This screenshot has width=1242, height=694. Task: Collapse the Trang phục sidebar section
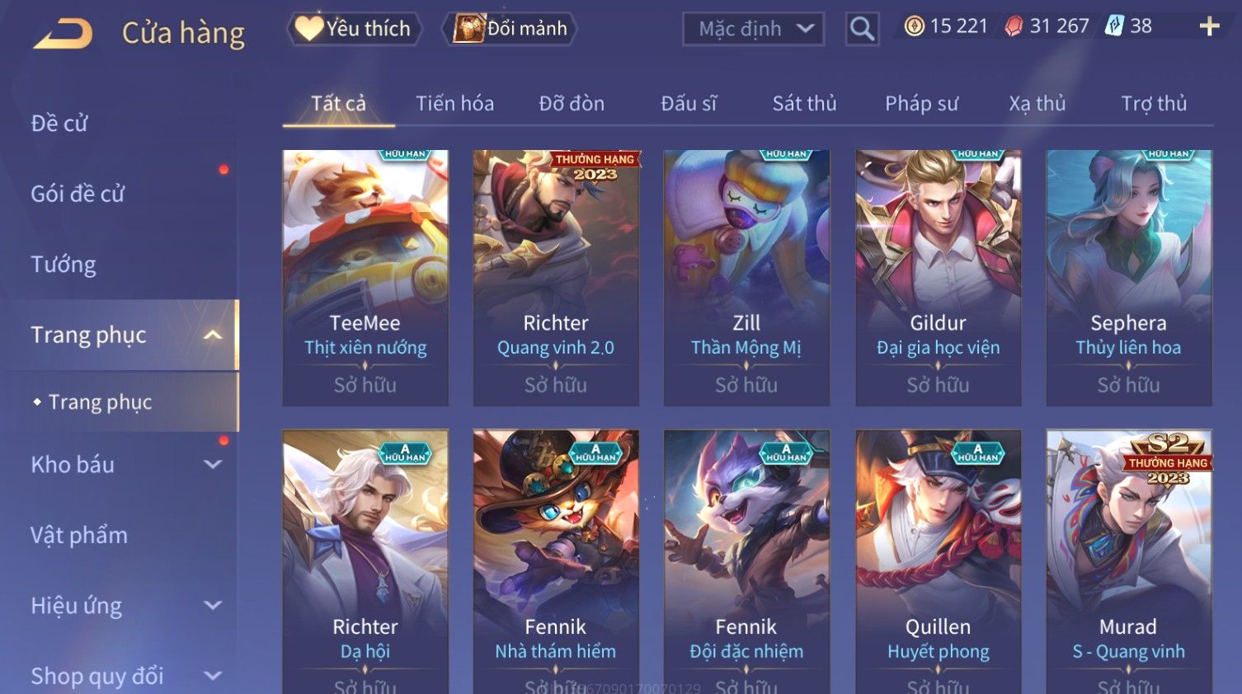coord(213,335)
